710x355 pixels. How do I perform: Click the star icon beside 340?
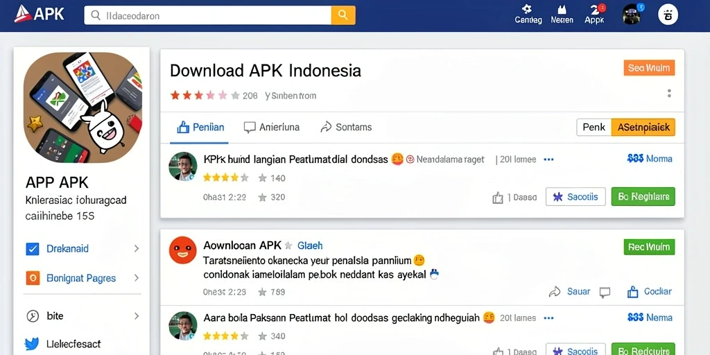coord(262,336)
